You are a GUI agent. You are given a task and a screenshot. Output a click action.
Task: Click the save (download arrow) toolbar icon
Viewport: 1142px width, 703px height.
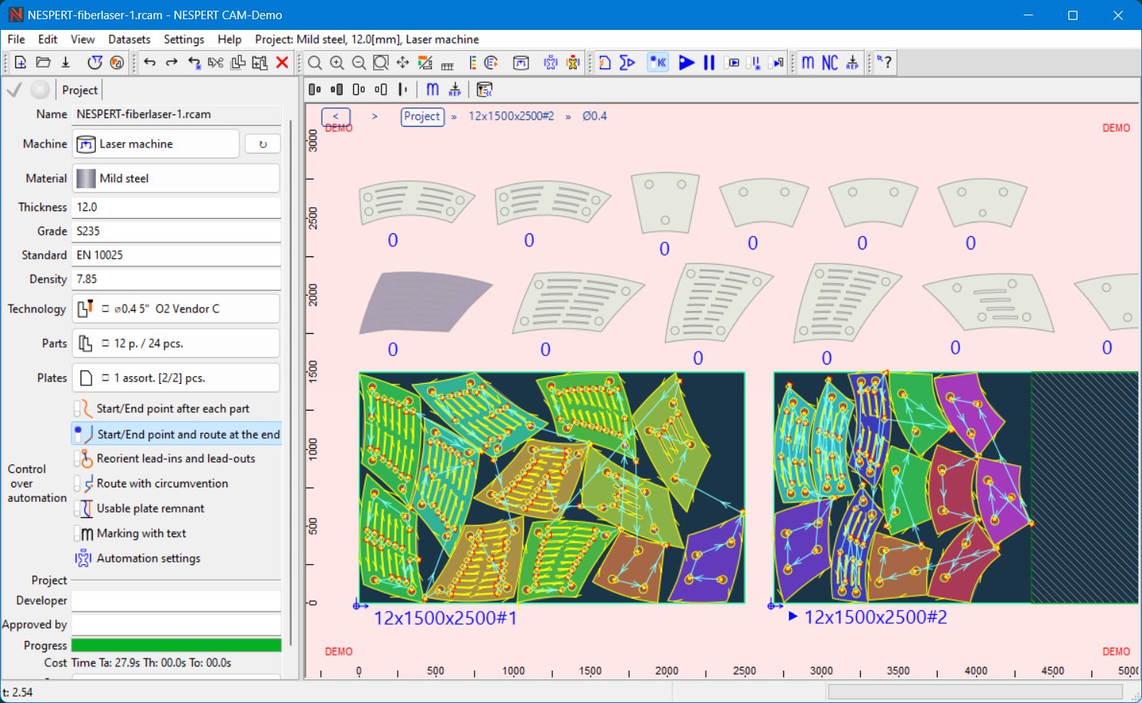65,63
